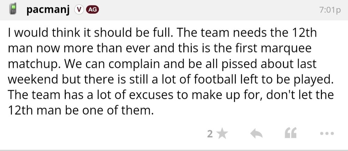Screen dimensions: 348x151
Task: Open the pacmanj user profile
Action: [x=48, y=10]
